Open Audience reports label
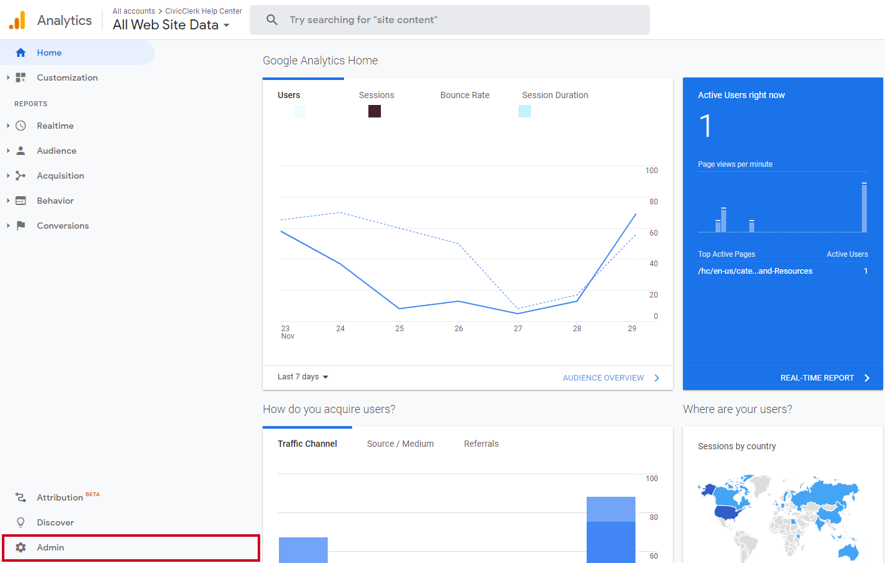Viewport: 885px width, 563px height. coord(56,151)
